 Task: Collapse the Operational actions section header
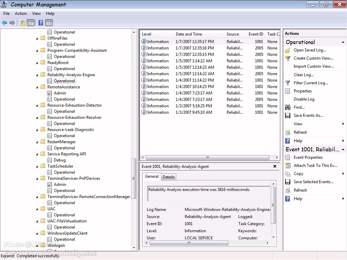pyautogui.click(x=343, y=42)
